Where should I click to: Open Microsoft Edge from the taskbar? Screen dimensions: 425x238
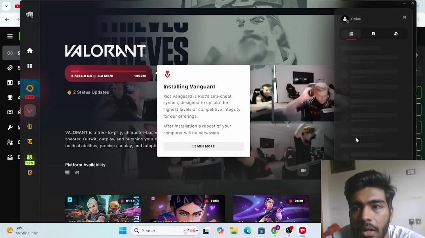coord(248,231)
